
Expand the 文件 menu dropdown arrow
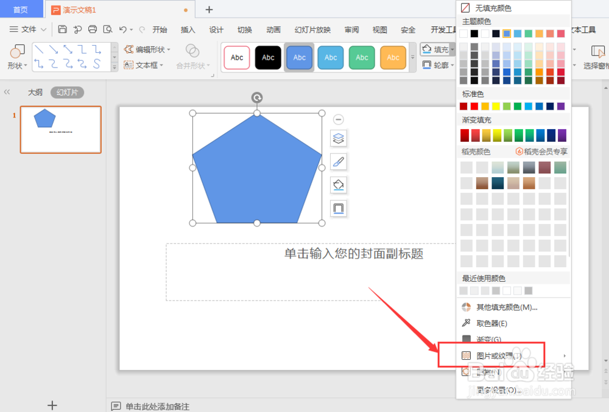[x=43, y=29]
